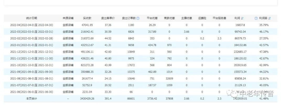Image resolution: width=281 pixels, height=106 pixels.
Task: Open the help icon before 利润率
Action: (256, 18)
